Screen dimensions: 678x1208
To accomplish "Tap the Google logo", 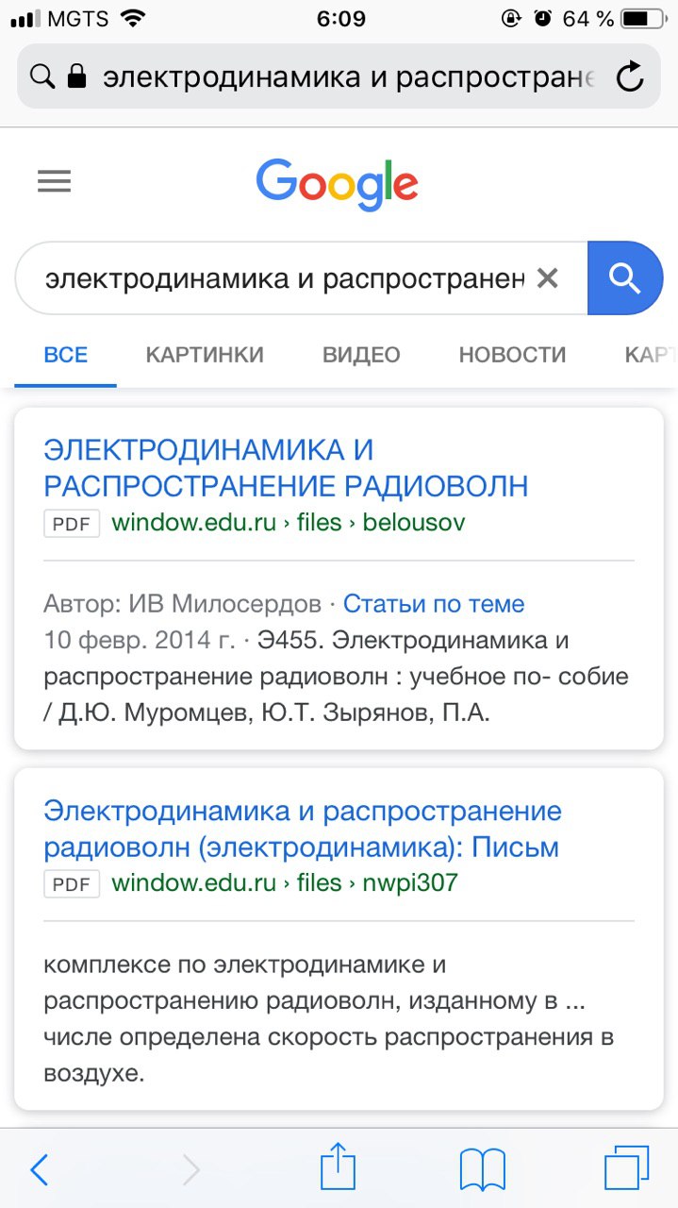I will 337,184.
